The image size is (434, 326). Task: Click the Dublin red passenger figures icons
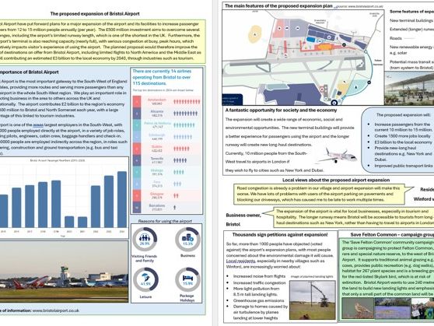181,149
